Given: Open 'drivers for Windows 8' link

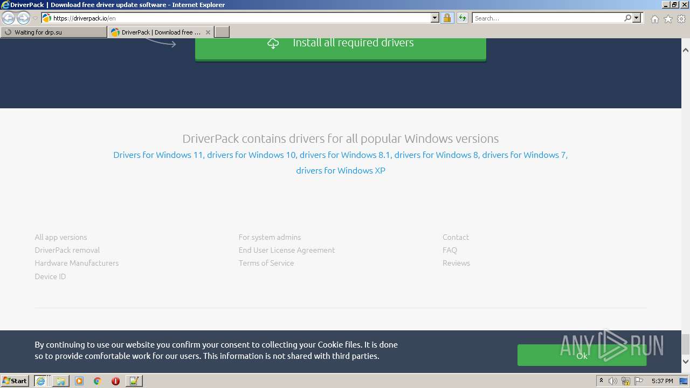Looking at the screenshot, I should [x=436, y=155].
